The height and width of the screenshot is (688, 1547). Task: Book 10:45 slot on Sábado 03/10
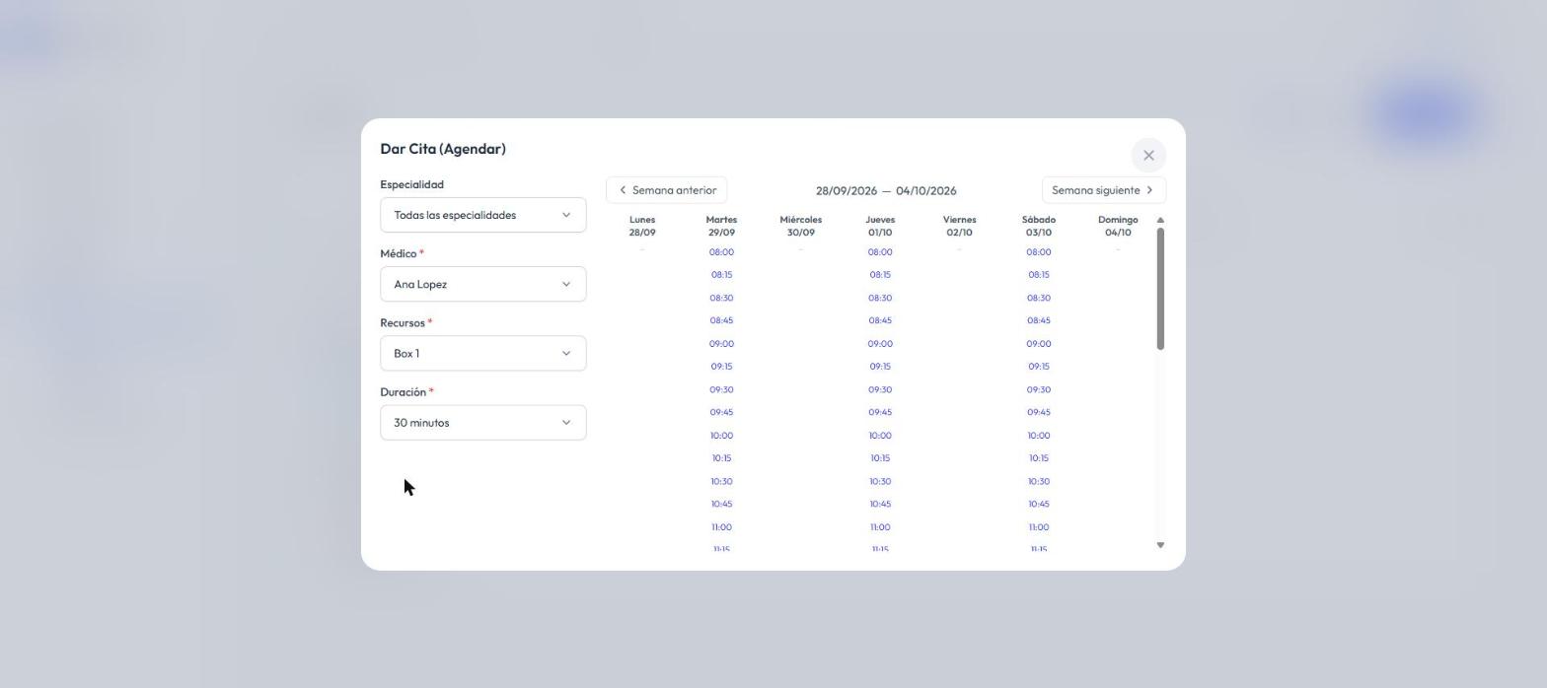(1039, 504)
